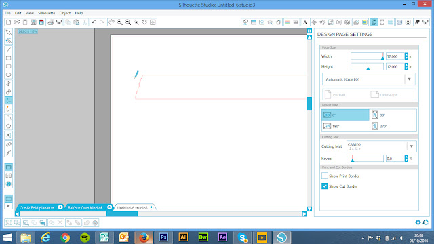The image size is (434, 244).
Task: Activate the Text tool in left toolbar
Action: pos(9,136)
